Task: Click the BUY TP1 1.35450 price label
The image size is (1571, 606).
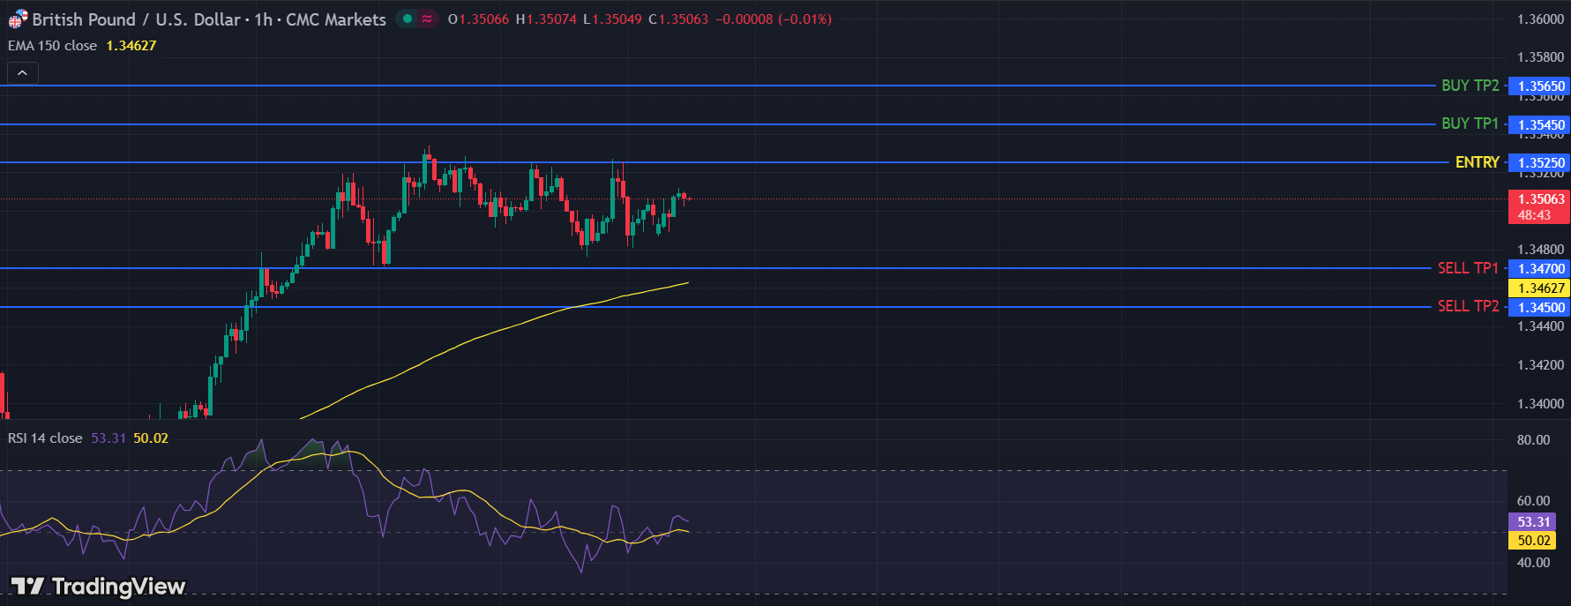Action: pyautogui.click(x=1539, y=125)
